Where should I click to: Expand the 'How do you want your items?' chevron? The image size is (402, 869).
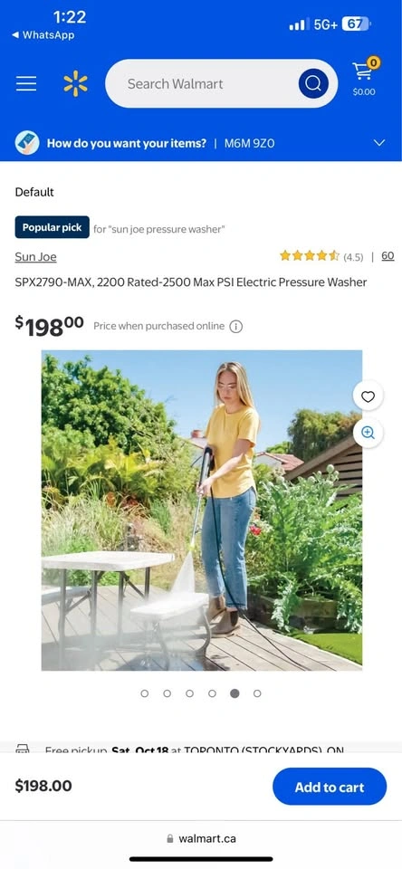(x=379, y=143)
